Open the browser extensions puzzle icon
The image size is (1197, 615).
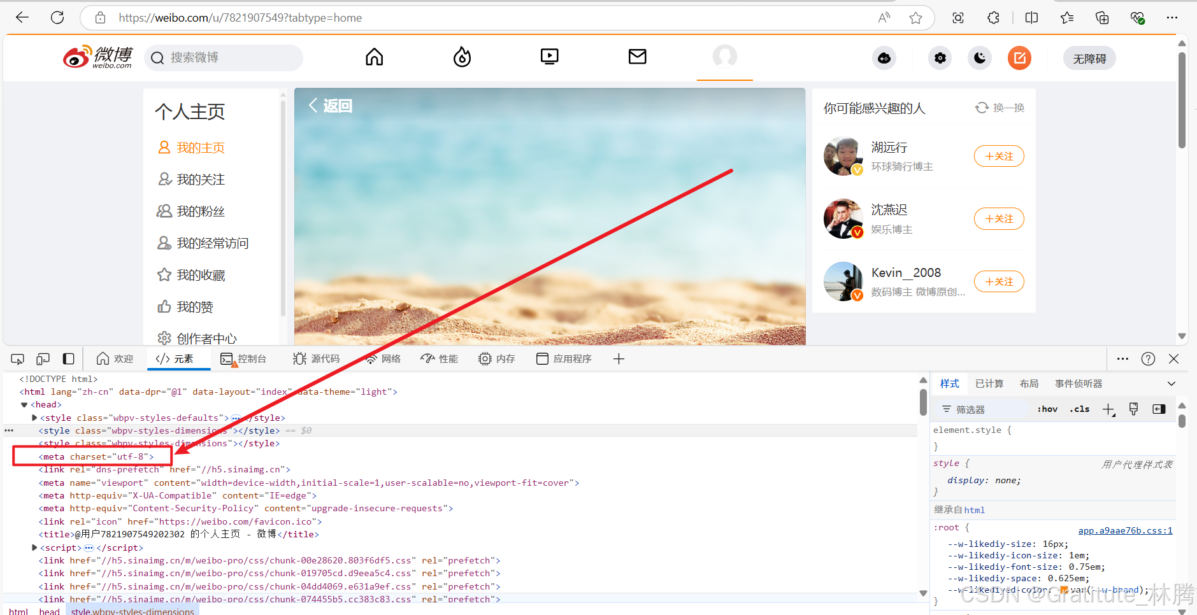pos(993,18)
